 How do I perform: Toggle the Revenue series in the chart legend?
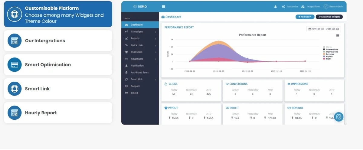coord(329,54)
